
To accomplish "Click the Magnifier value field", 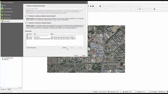I will pos(133,92).
